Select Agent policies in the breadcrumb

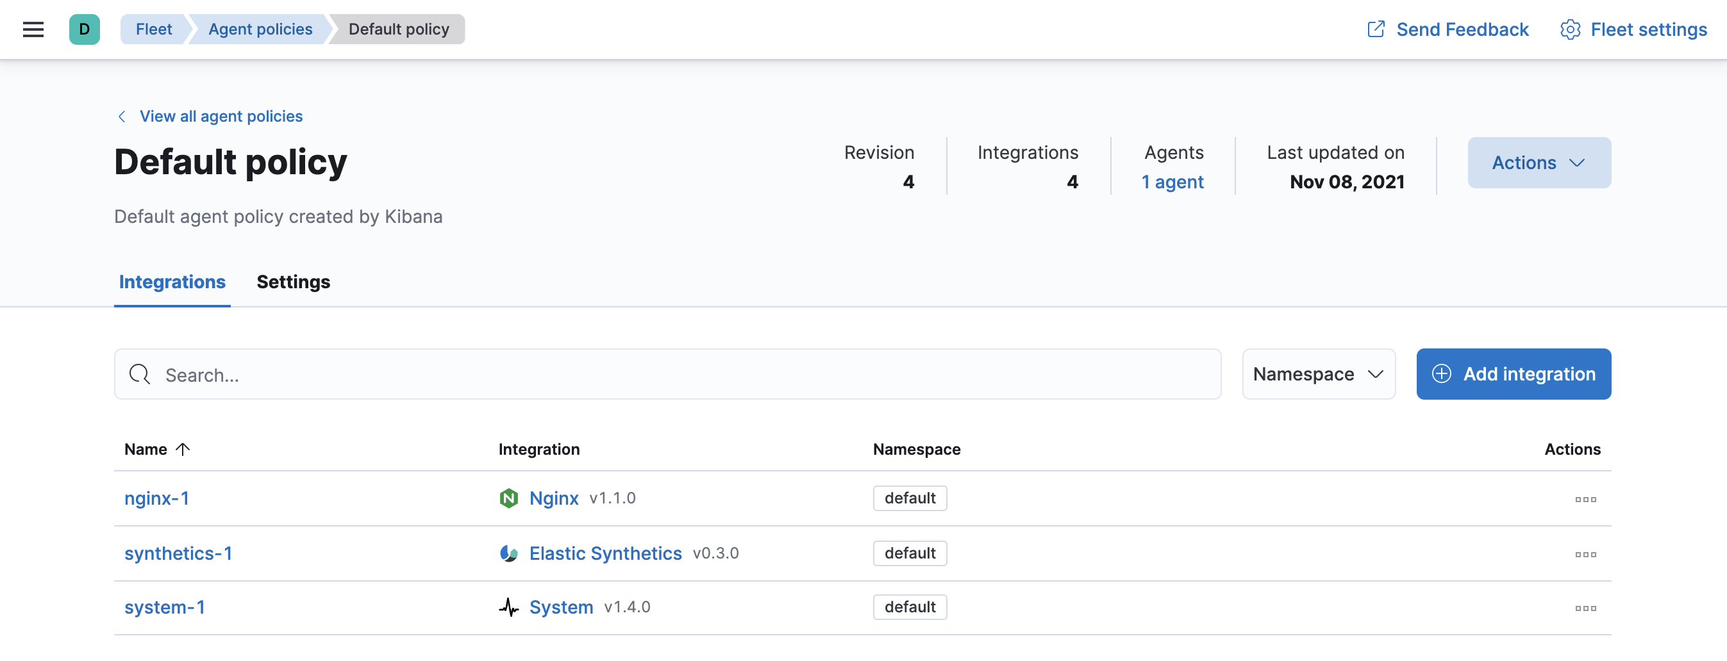(260, 29)
